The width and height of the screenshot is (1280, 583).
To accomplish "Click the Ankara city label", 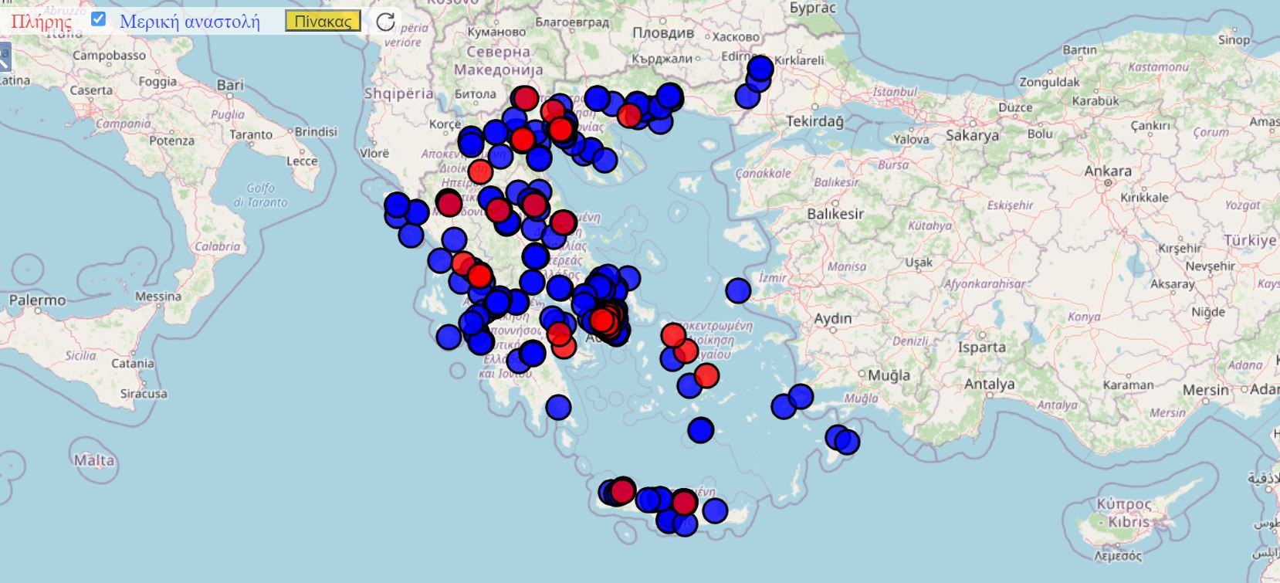I will pyautogui.click(x=1107, y=171).
